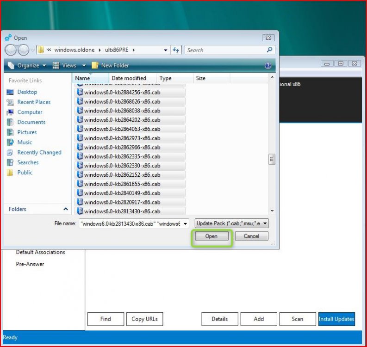
Task: Open the recent pages dropdown beside navigation arrows
Action: [x=32, y=50]
